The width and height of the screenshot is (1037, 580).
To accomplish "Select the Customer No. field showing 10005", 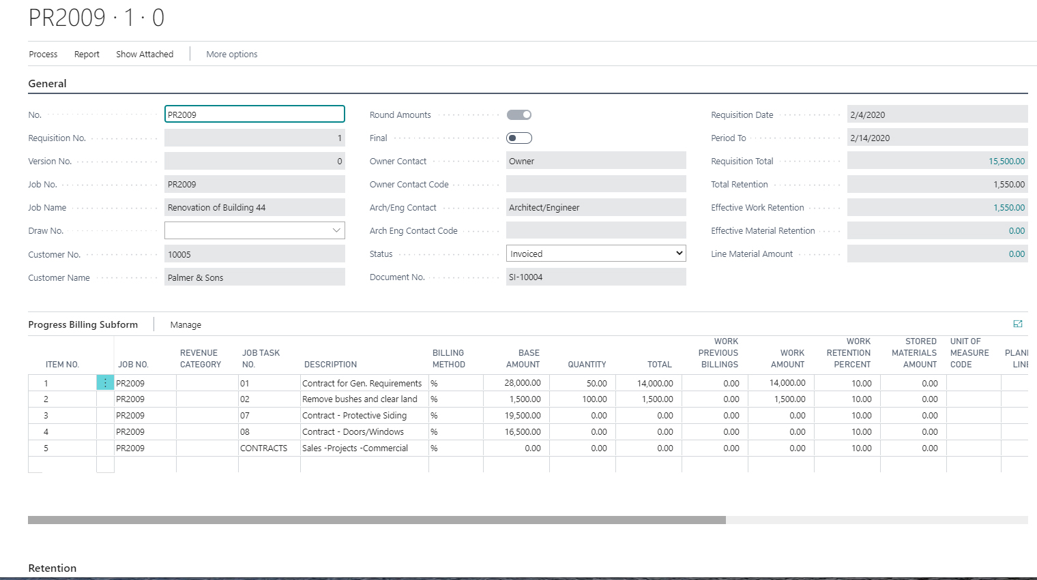I will click(254, 253).
